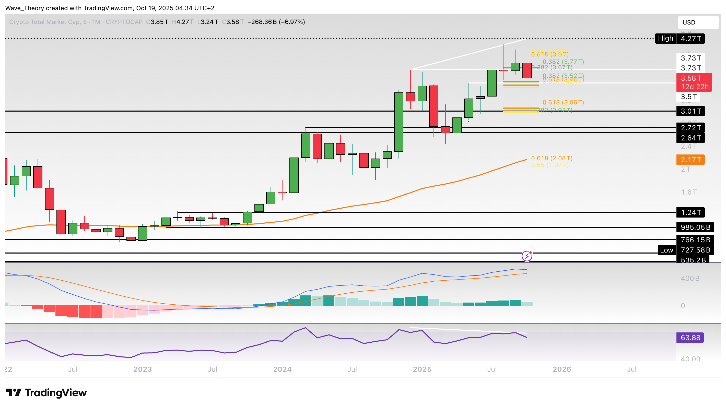
Task: Click the TradingView logo at bottom left
Action: tap(46, 392)
